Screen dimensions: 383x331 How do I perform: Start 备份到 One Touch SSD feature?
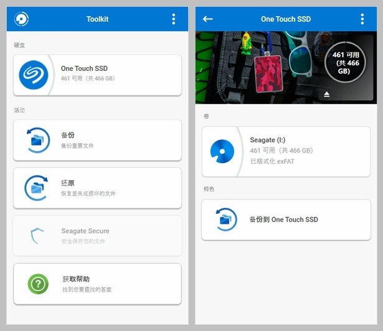[299, 220]
